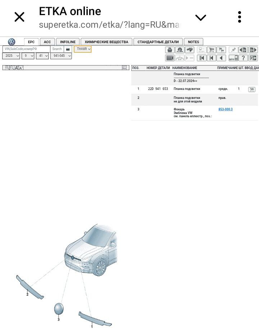Click the camera icon next to Search
This screenshot has width=259, height=333.
[x=68, y=49]
